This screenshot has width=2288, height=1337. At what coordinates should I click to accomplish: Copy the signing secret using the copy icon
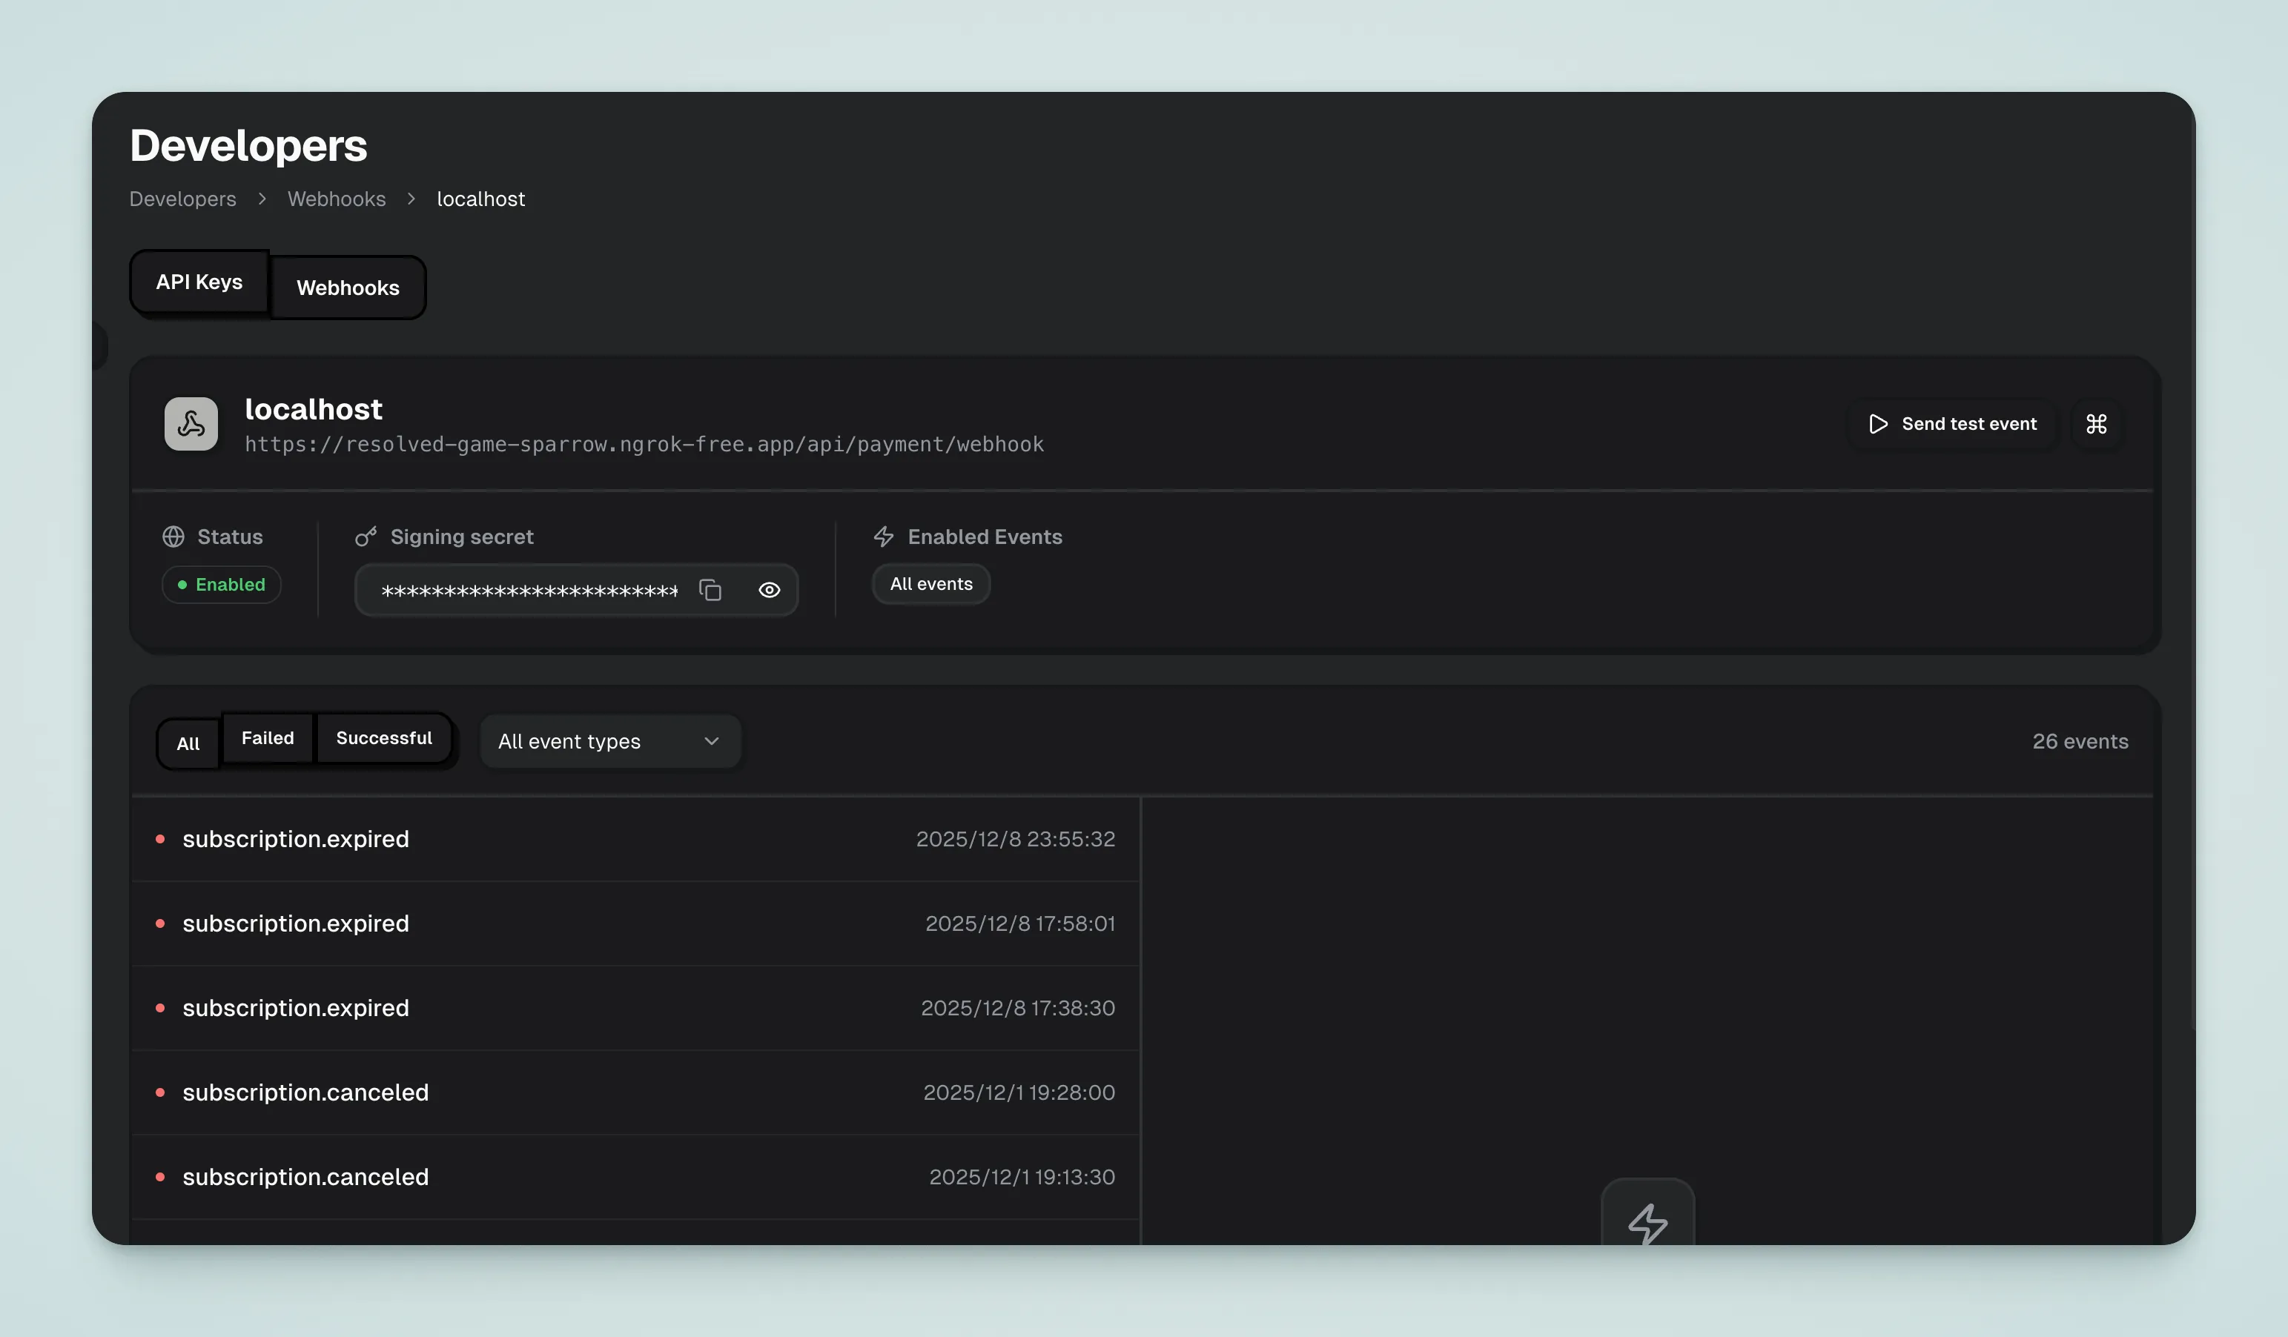click(x=711, y=590)
